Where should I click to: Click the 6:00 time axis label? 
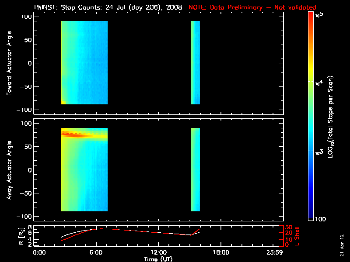pos(96,252)
